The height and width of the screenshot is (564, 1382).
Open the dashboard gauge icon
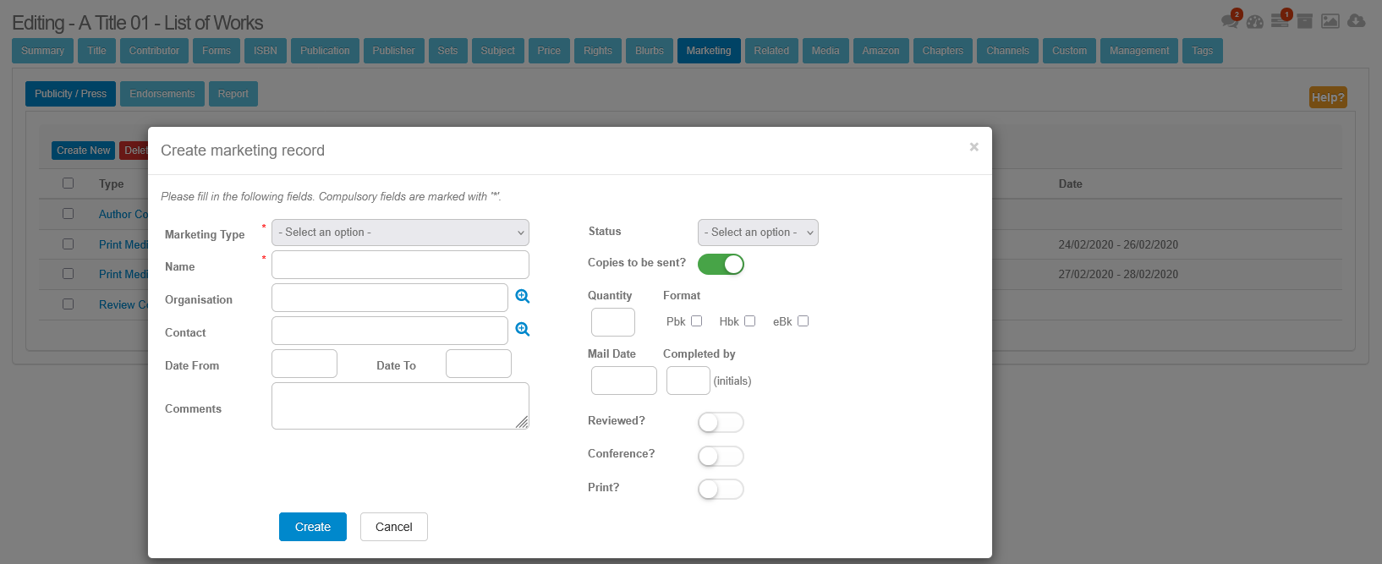point(1255,21)
